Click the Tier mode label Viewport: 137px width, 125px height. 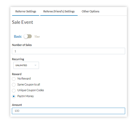pyautogui.click(x=37, y=37)
